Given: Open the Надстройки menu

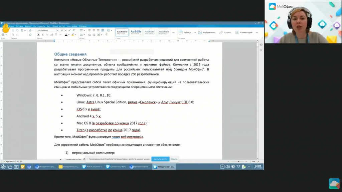Looking at the screenshot, I should (72, 26).
